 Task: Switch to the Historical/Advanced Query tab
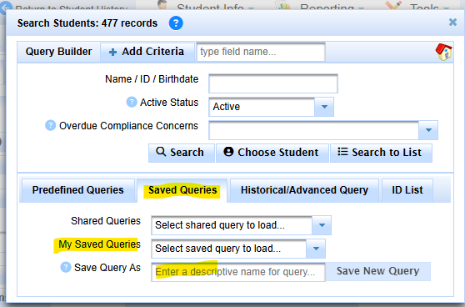[x=304, y=190]
